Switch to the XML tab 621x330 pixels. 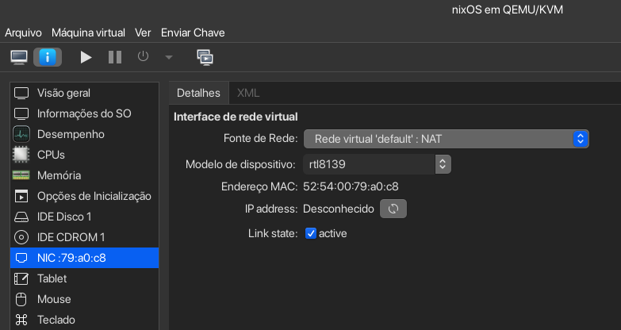(x=248, y=93)
